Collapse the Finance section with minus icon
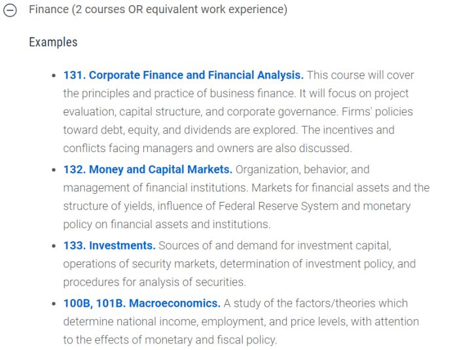Screen dimensions: 453x350 (x=10, y=10)
